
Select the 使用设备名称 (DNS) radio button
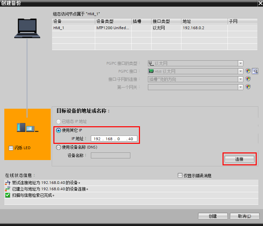pyautogui.click(x=58, y=147)
